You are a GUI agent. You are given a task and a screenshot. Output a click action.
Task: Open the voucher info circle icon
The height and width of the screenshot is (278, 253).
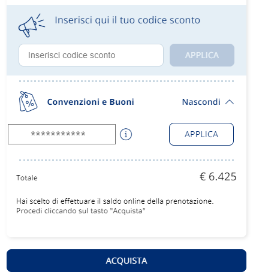126,134
